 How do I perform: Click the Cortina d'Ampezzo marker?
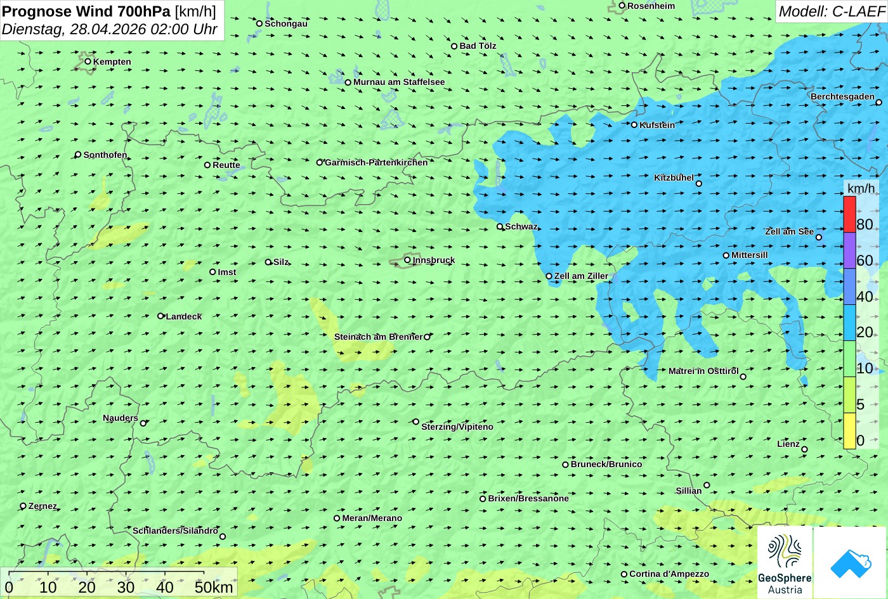pyautogui.click(x=624, y=574)
